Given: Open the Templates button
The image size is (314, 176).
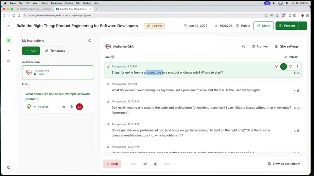Looking at the screenshot, I should click(55, 51).
